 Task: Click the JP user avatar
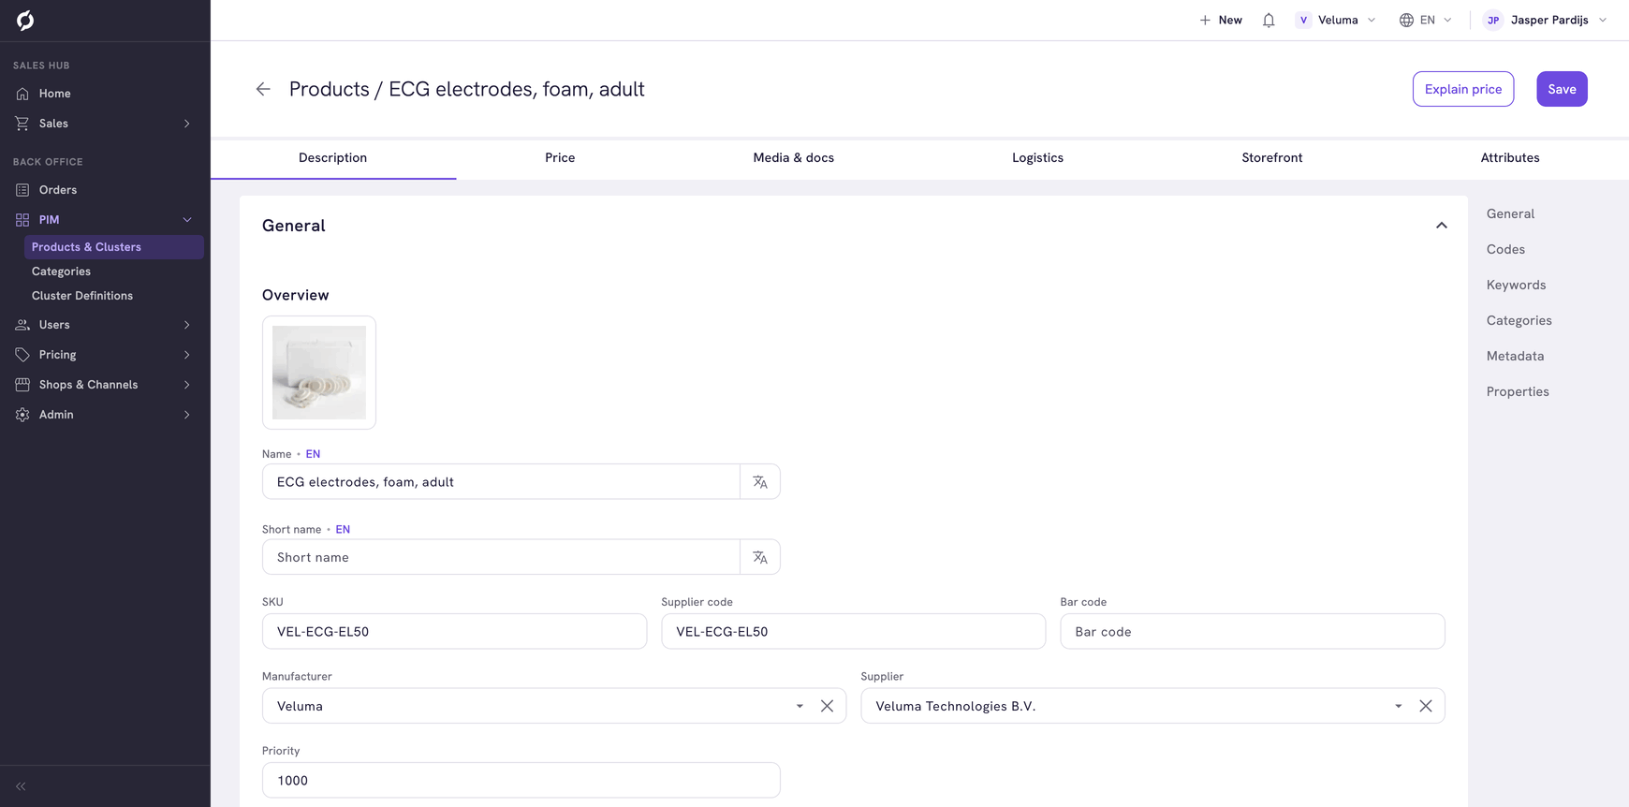pyautogui.click(x=1493, y=20)
